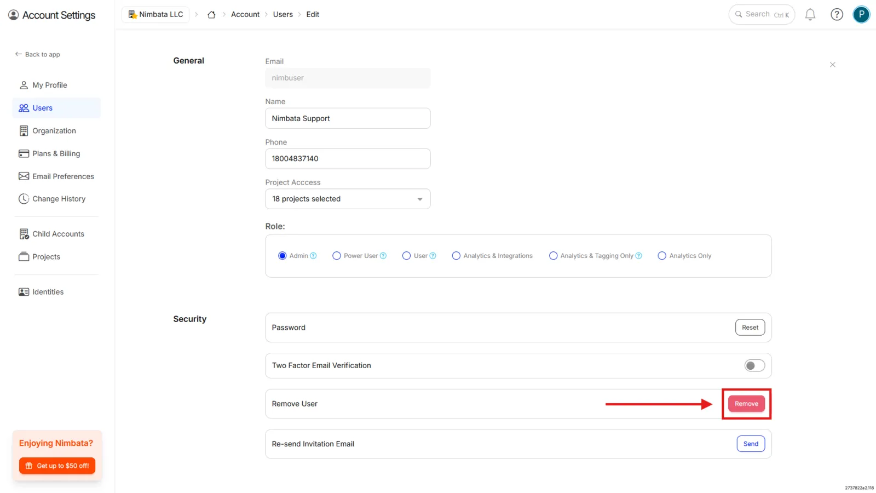Select the Power User role
Image resolution: width=876 pixels, height=493 pixels.
[337, 256]
